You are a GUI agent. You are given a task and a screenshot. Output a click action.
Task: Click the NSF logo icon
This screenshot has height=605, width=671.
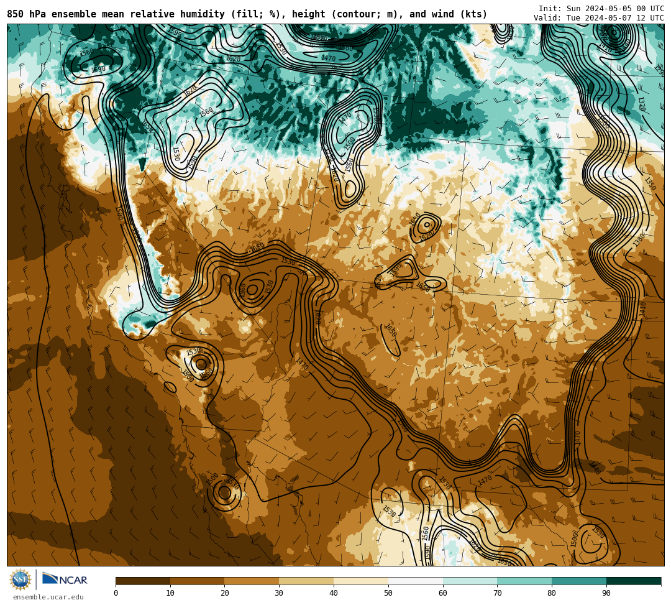click(x=20, y=580)
